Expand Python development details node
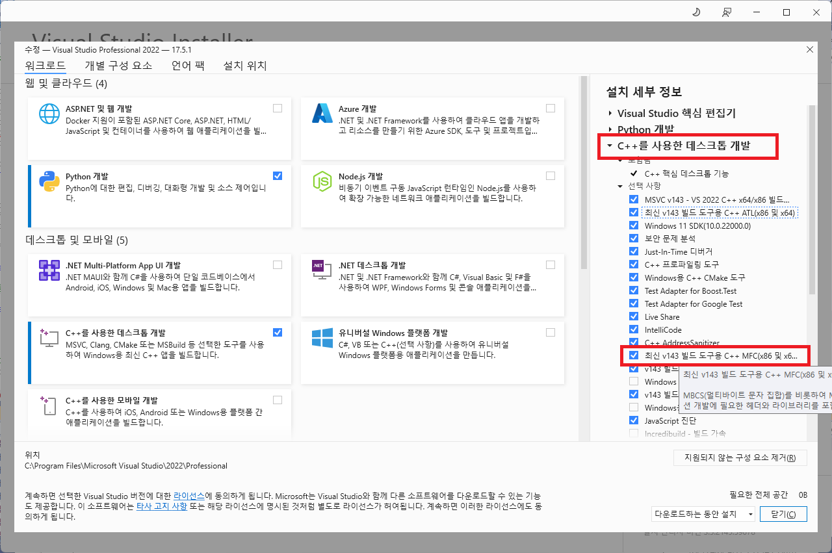Screen dimensions: 832x553 [x=610, y=129]
